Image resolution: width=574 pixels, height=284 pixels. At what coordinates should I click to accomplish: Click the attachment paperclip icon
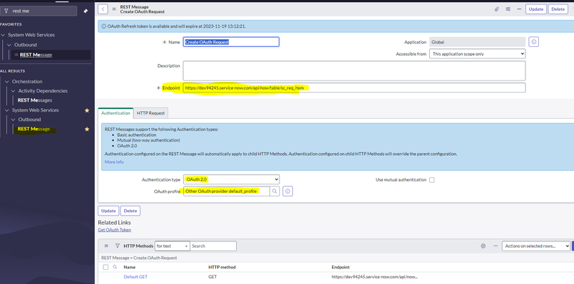[496, 9]
